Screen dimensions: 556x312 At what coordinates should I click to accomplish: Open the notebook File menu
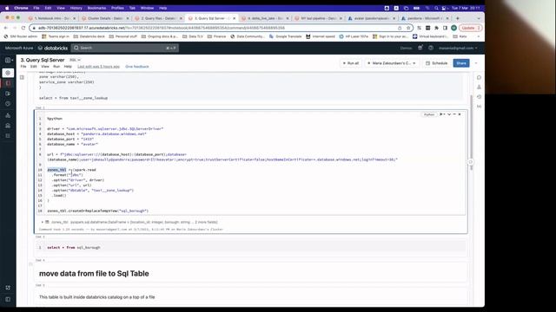[23, 67]
